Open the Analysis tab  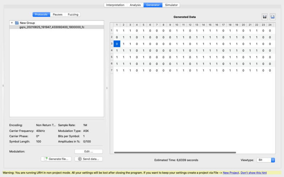click(135, 5)
